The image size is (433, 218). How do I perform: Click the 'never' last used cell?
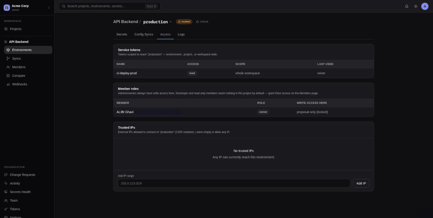pos(321,73)
